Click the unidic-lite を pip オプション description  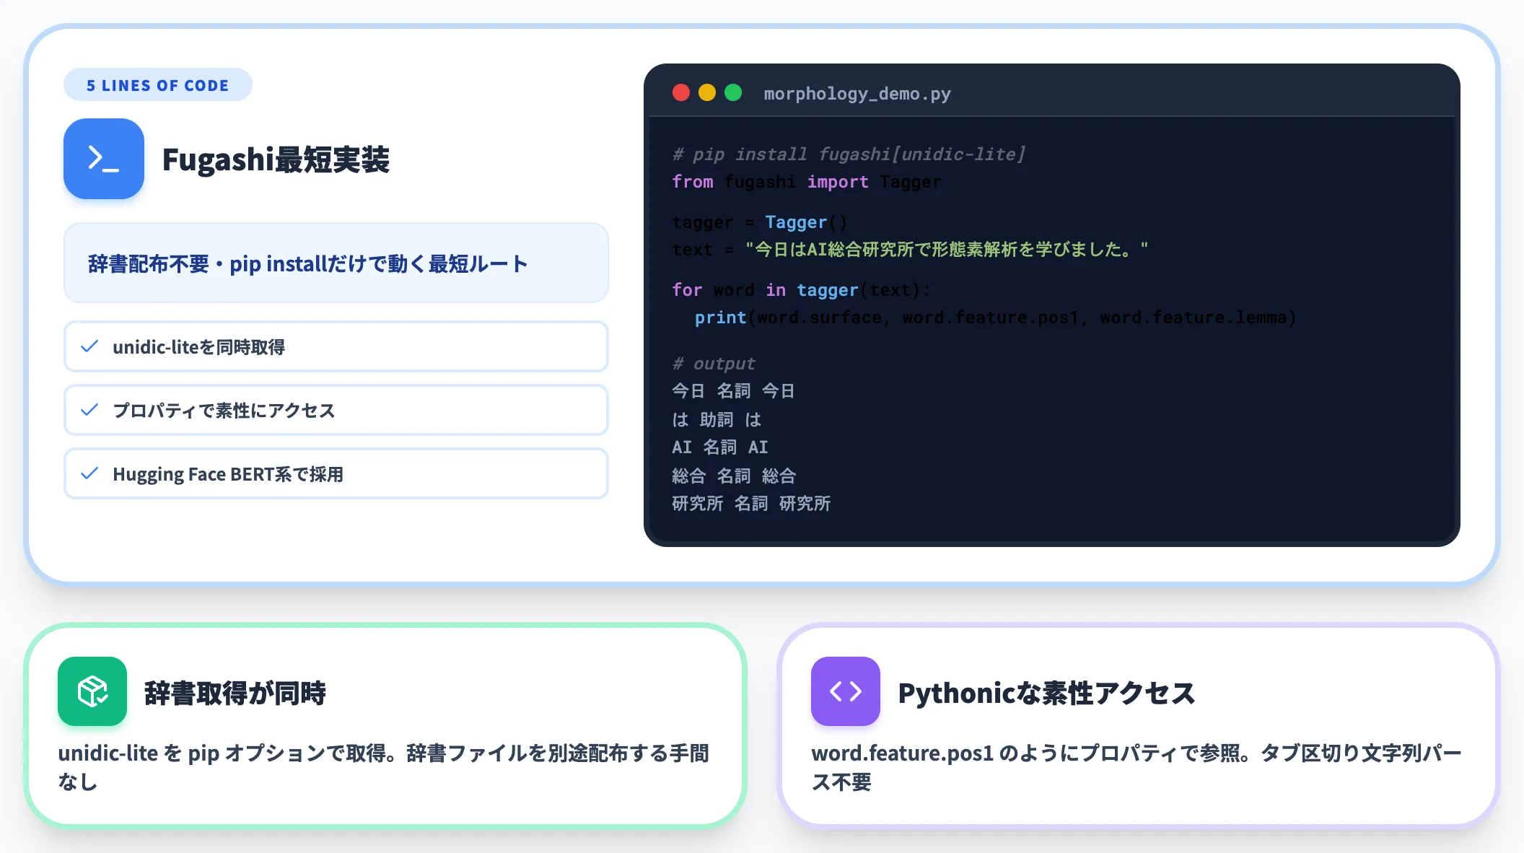(x=384, y=767)
